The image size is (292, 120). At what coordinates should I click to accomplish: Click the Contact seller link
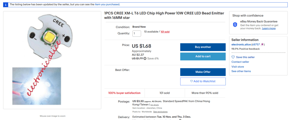(240, 62)
